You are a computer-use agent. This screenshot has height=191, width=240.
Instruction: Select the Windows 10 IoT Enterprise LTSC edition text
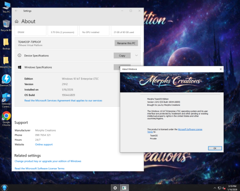pos(80,79)
